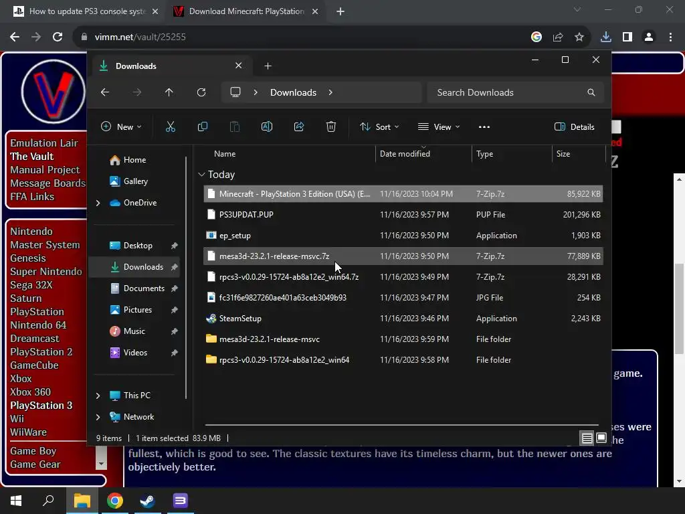Image resolution: width=685 pixels, height=514 pixels.
Task: Open a new Chrome tab
Action: pos(340,11)
